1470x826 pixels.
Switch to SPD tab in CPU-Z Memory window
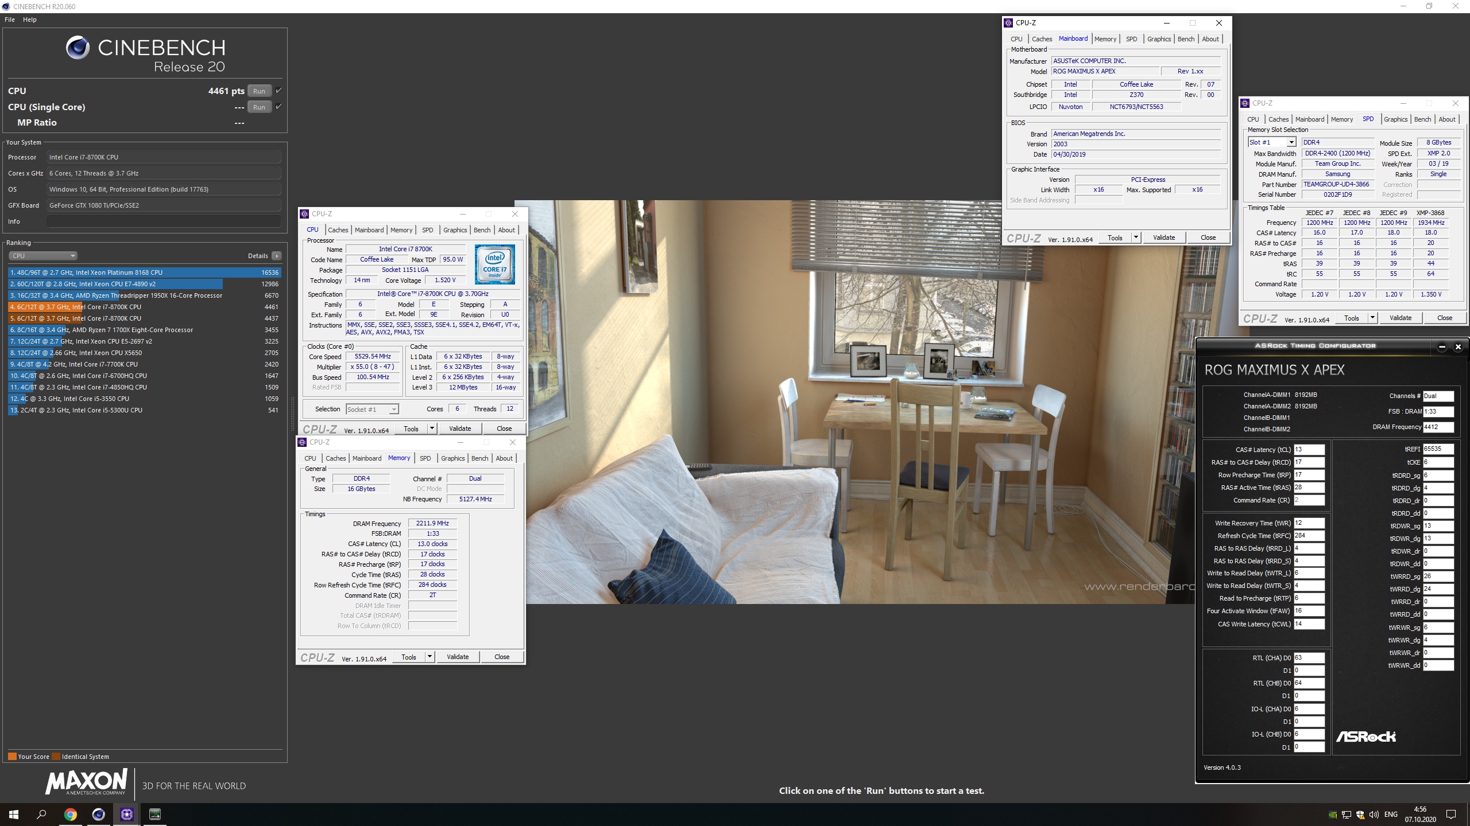pyautogui.click(x=425, y=458)
